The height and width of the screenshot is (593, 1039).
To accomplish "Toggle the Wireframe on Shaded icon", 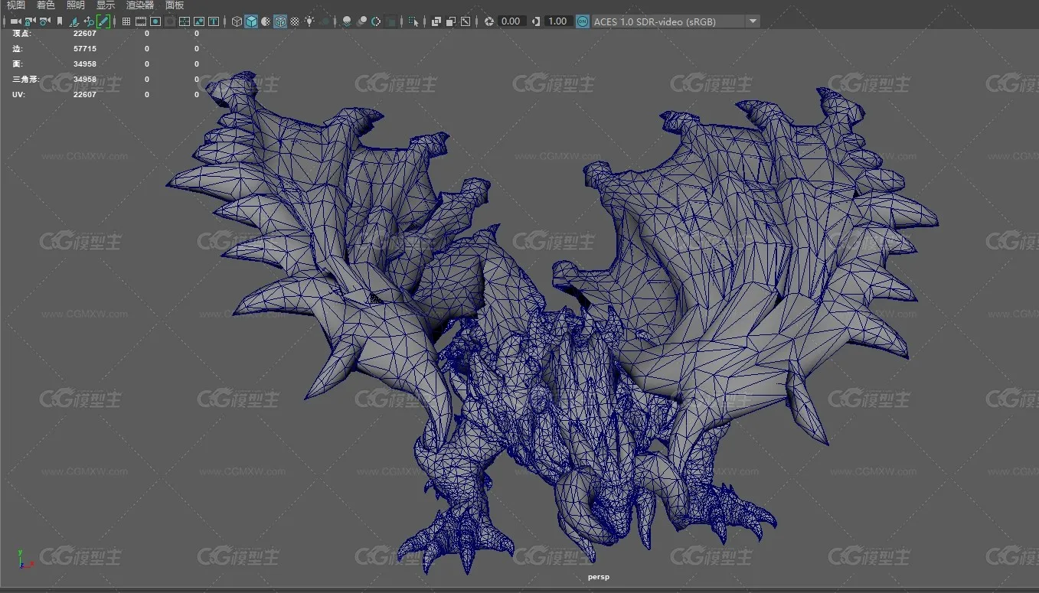I will pos(280,21).
